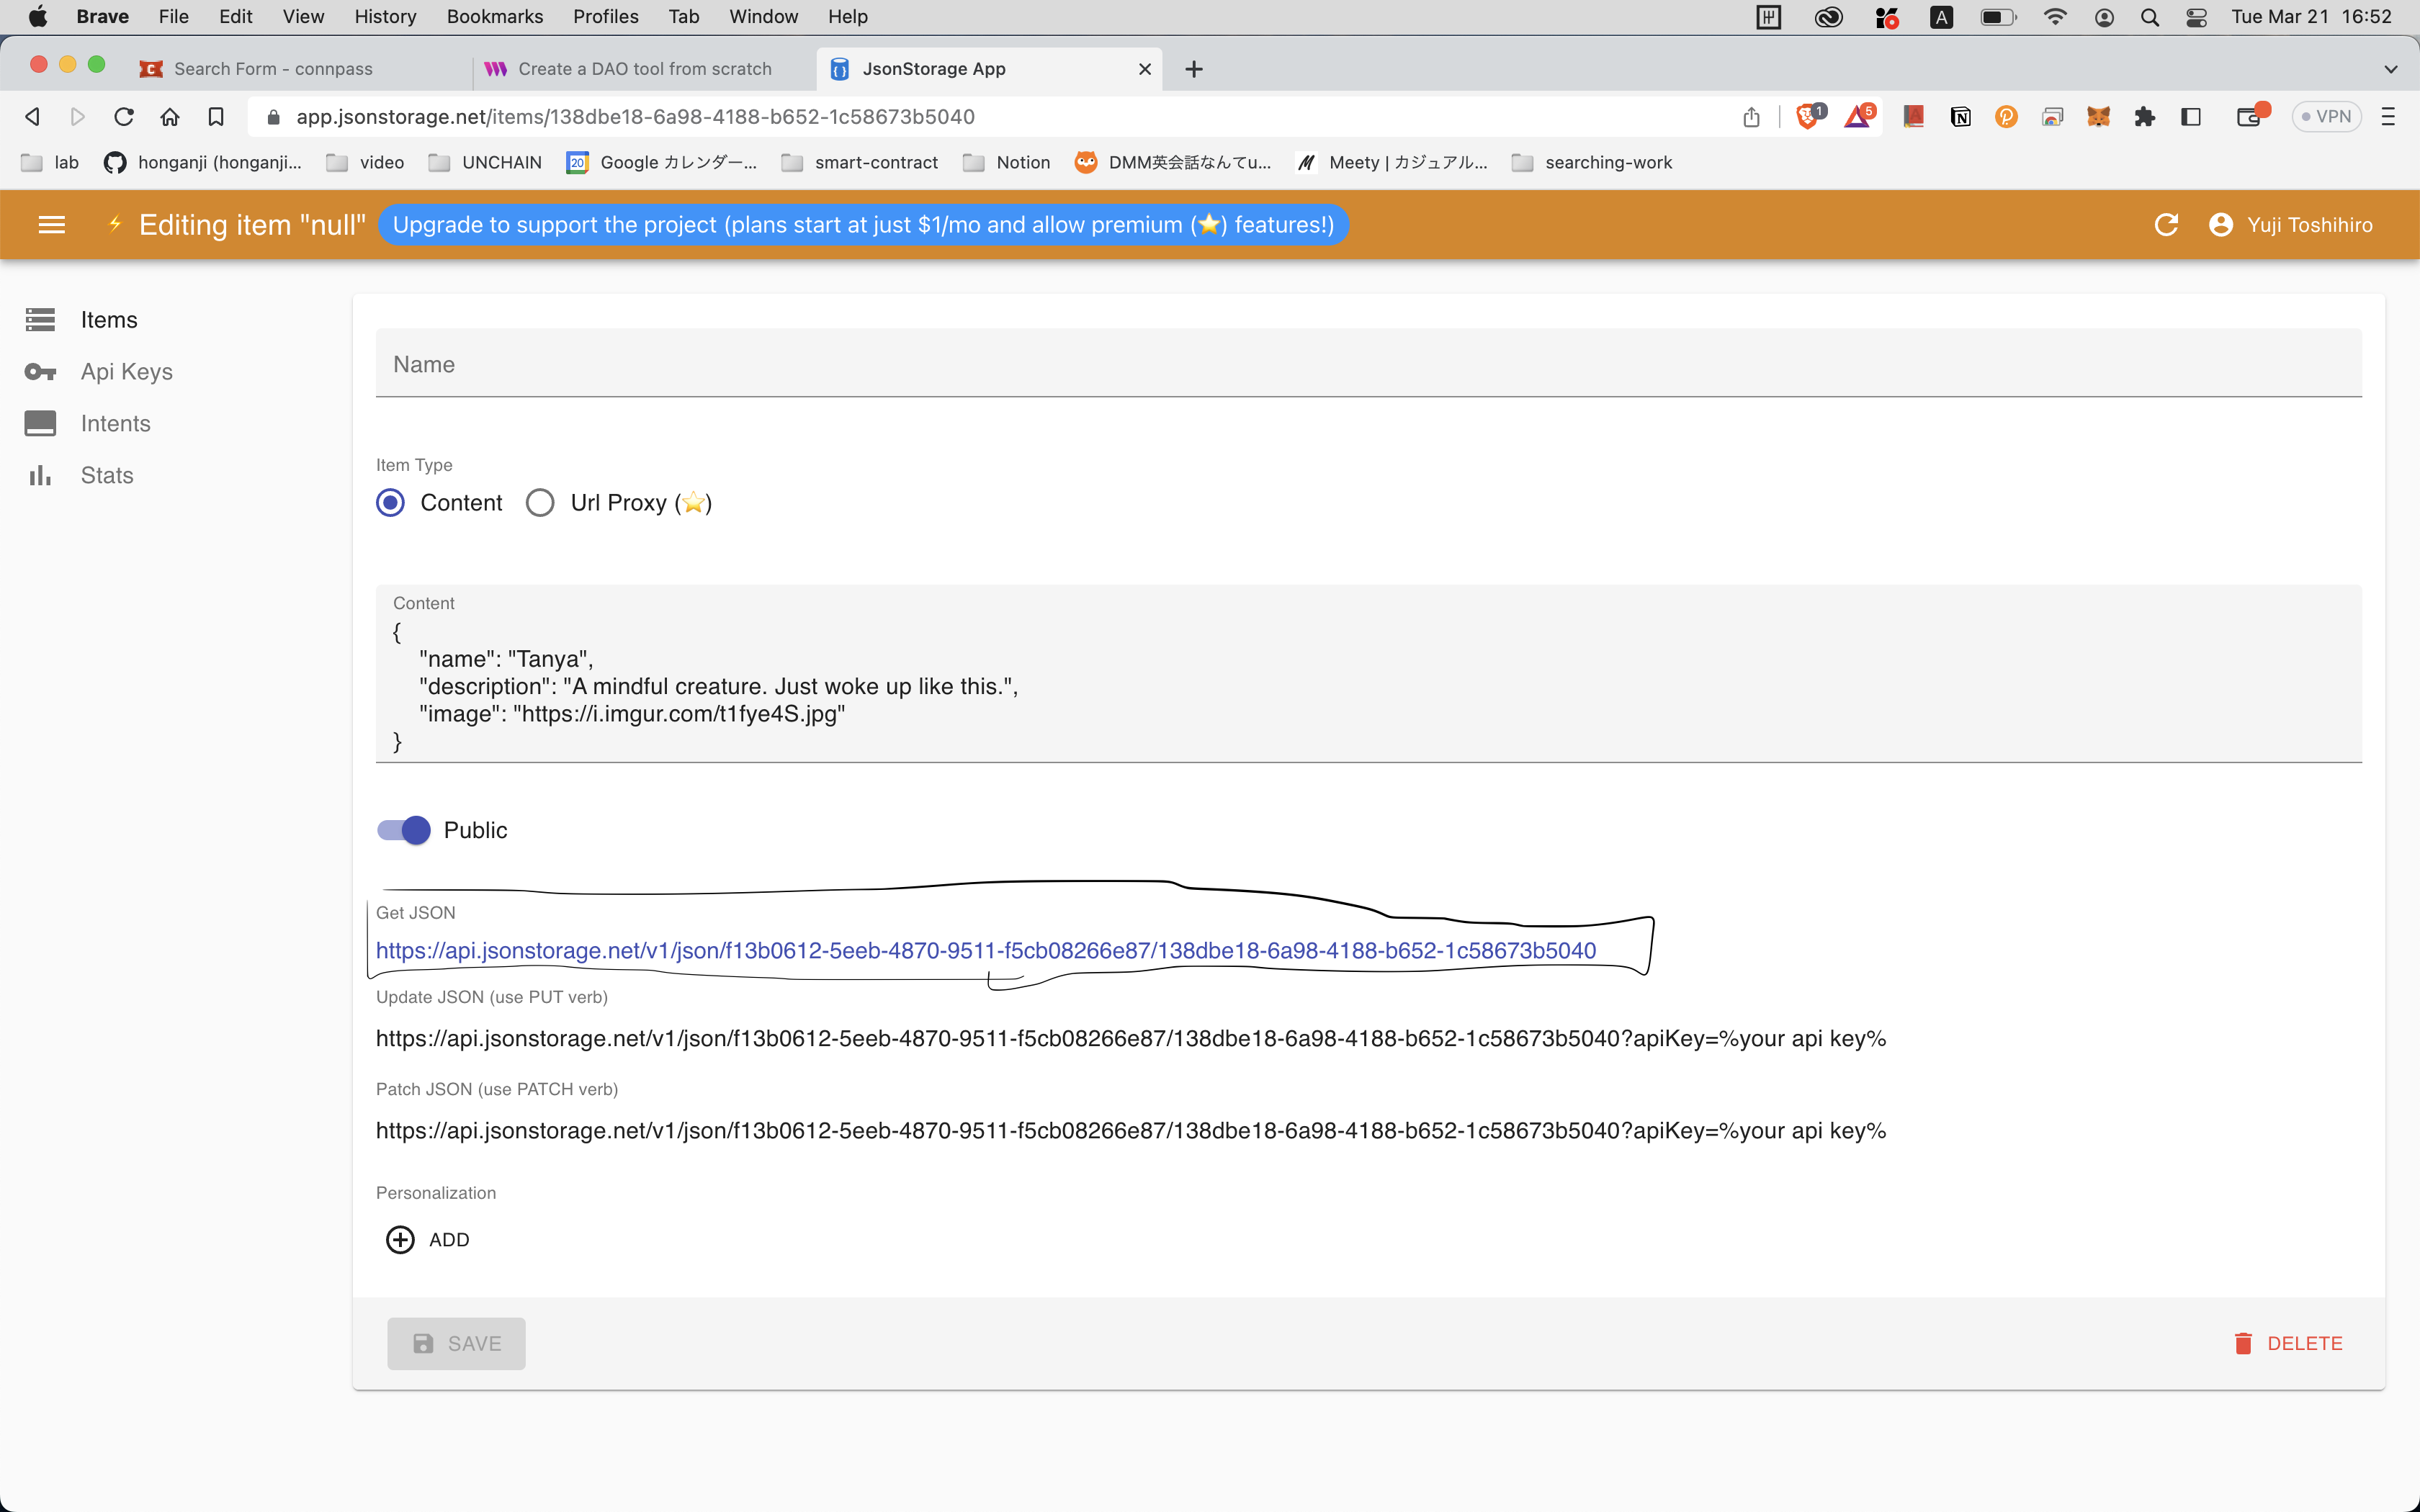This screenshot has height=1512, width=2420.
Task: Open the Apple menu
Action: point(38,16)
